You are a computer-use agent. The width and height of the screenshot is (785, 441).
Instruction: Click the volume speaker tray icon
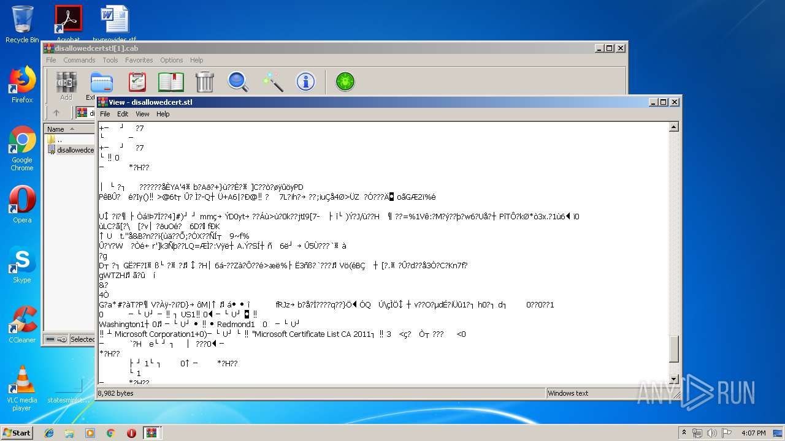tap(711, 433)
